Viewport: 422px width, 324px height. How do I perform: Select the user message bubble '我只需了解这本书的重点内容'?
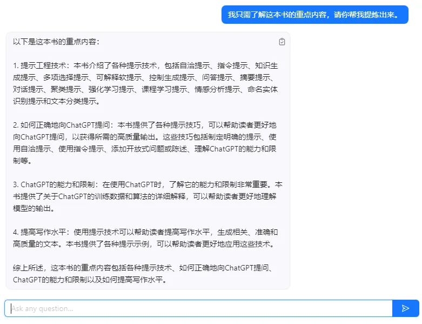point(315,15)
